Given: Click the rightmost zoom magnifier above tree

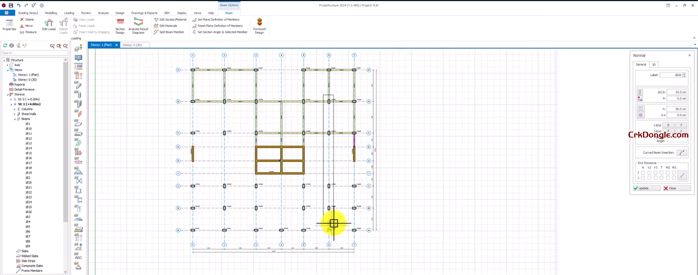Looking at the screenshot, I should [x=65, y=46].
